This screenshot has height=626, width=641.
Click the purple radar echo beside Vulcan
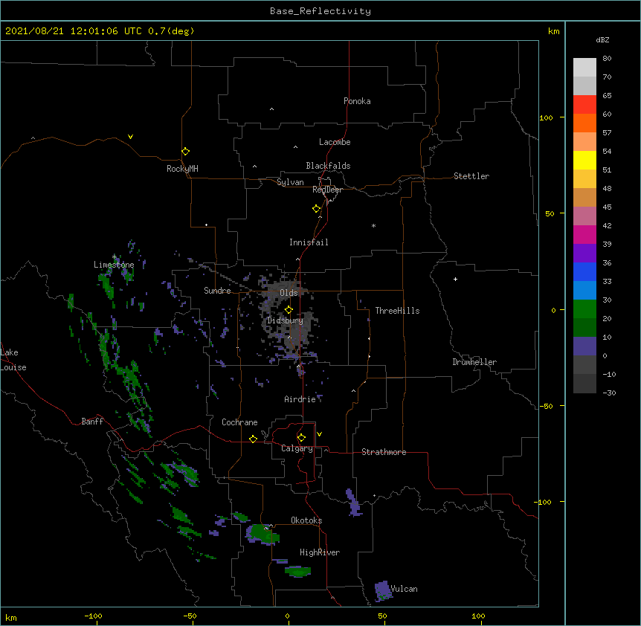383,590
